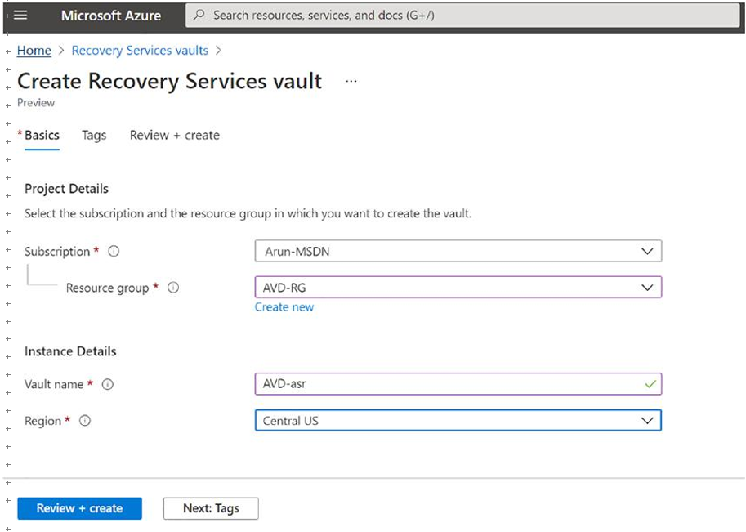Screen dimensions: 746x532
Task: Click the Instance Details heading
Action: coord(70,351)
